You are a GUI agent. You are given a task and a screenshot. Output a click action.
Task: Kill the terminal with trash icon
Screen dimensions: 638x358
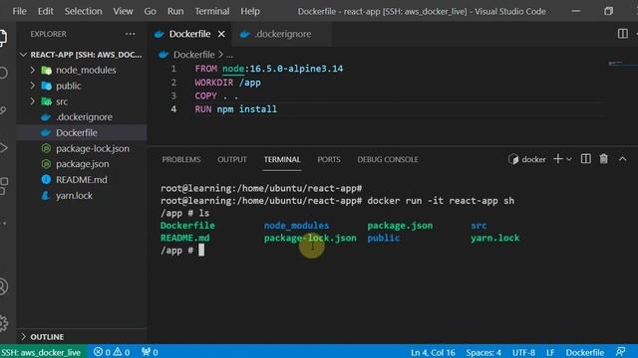(603, 159)
